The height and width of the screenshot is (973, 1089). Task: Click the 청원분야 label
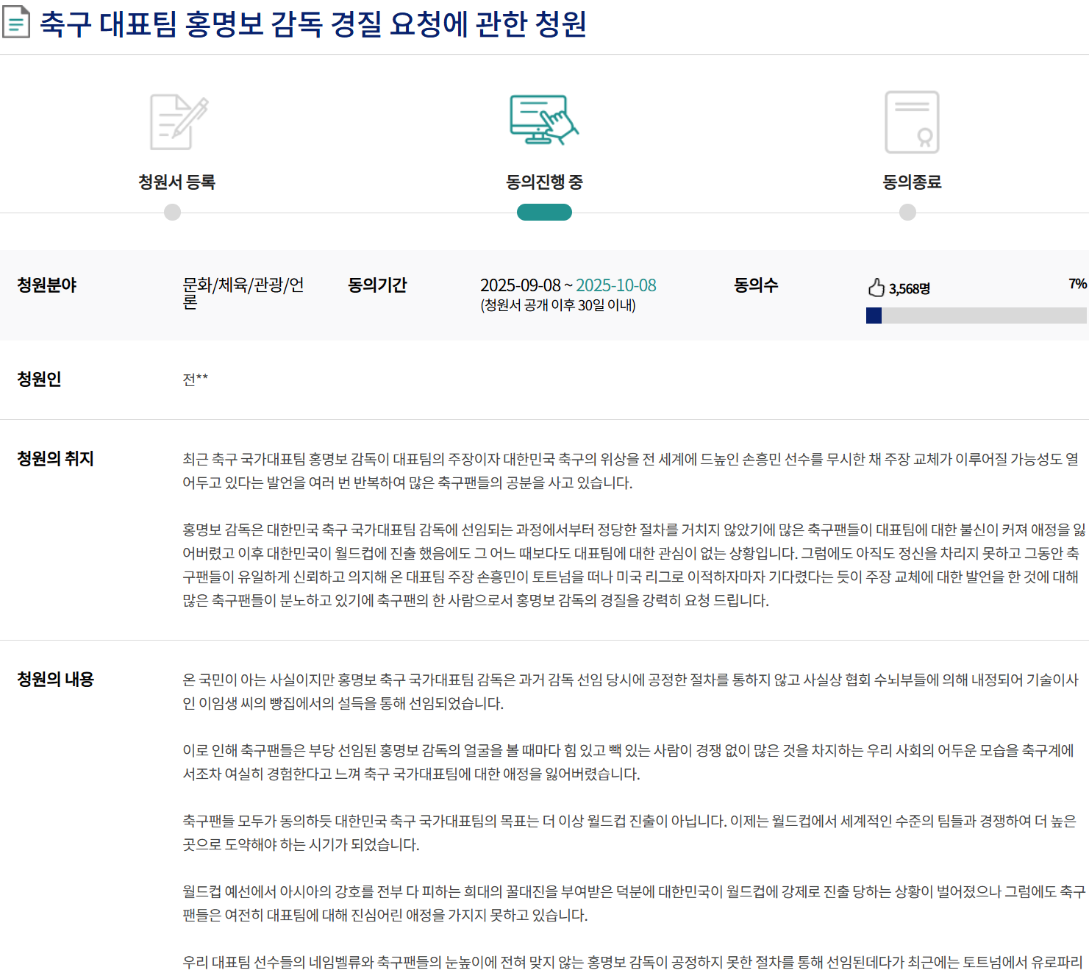[47, 285]
